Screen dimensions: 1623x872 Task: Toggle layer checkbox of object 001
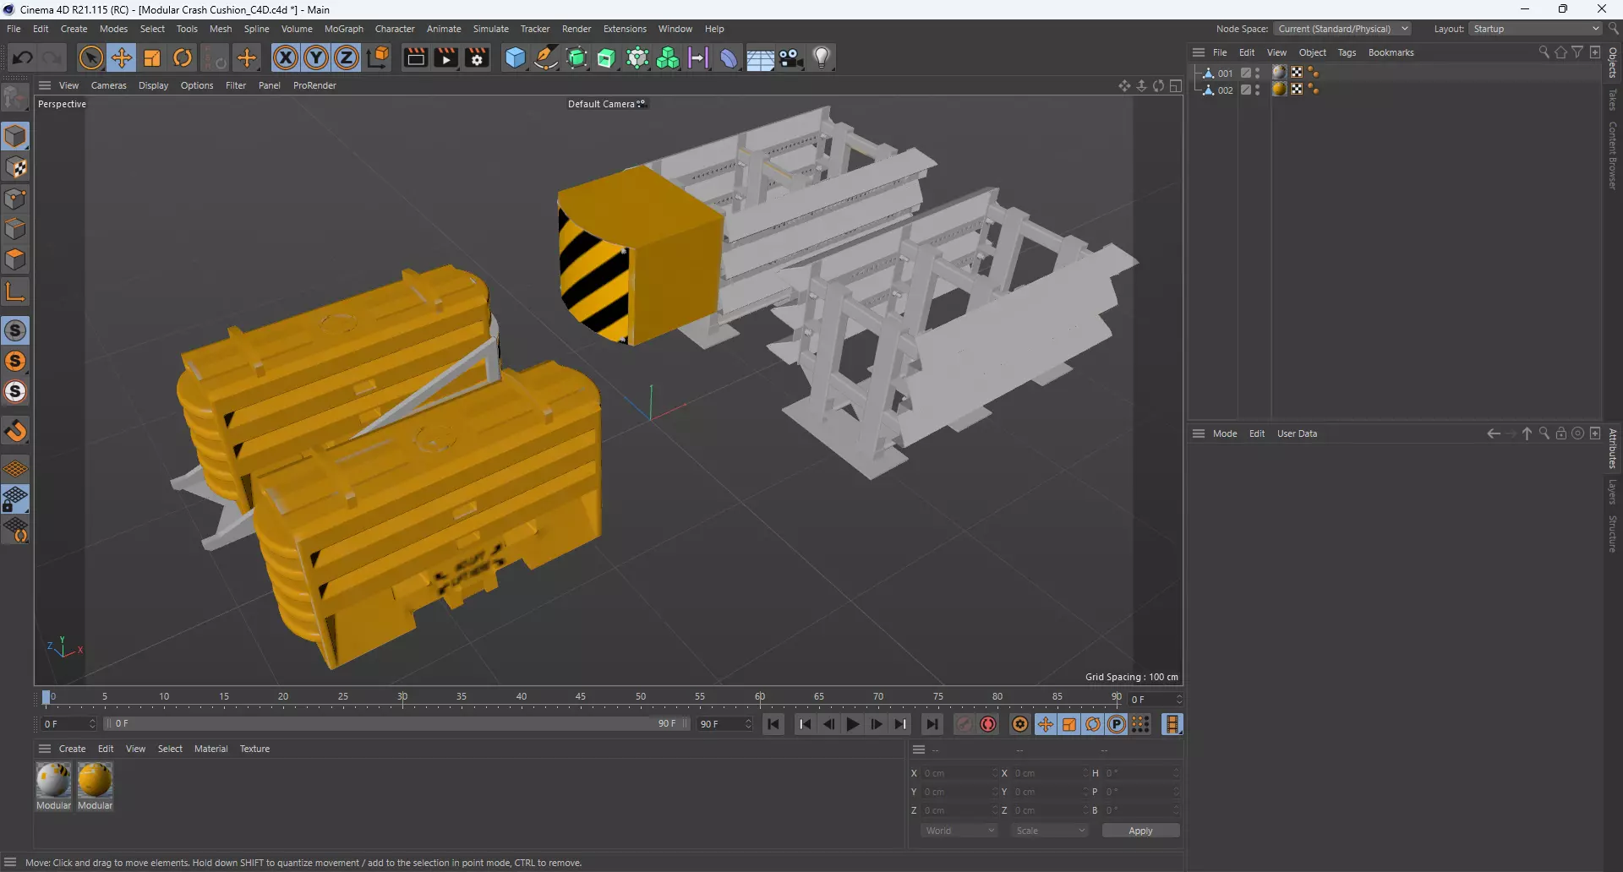(x=1246, y=74)
